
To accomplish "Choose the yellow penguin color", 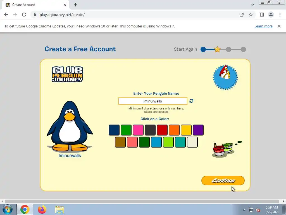I will click(186, 130).
